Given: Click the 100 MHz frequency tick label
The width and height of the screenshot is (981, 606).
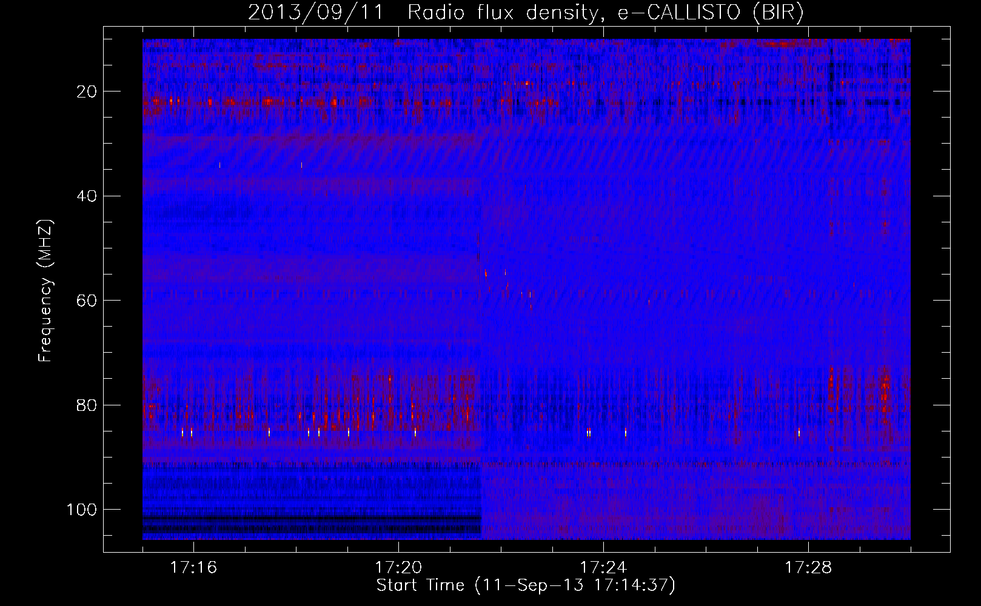Looking at the screenshot, I should point(81,510).
